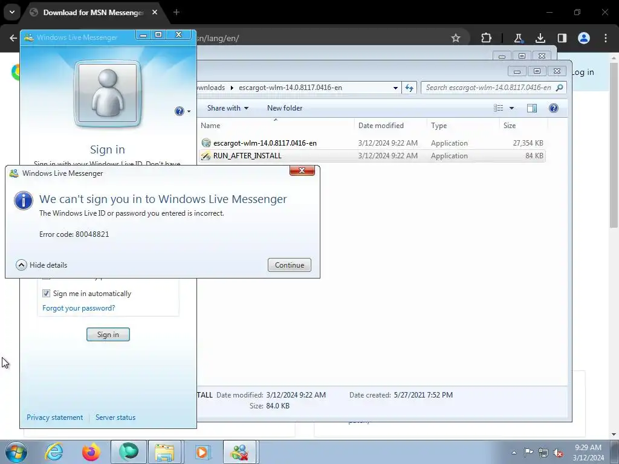Bookmark this page with the star icon
619x464 pixels.
(x=456, y=38)
